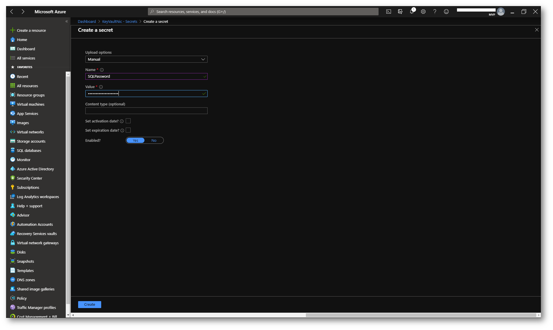Open the notifications bell icon
Image resolution: width=553 pixels, height=330 pixels.
(411, 12)
